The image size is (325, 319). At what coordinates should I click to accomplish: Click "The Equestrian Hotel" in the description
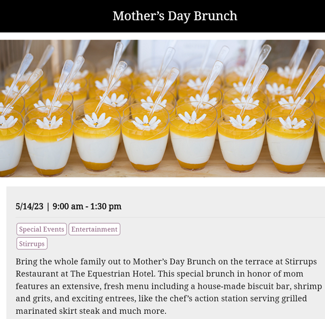[x=113, y=274]
